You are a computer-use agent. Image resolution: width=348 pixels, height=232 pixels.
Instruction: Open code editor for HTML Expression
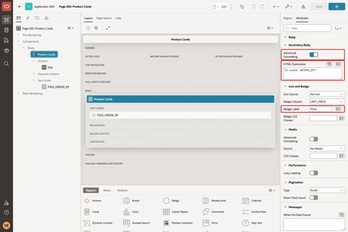tap(329, 64)
